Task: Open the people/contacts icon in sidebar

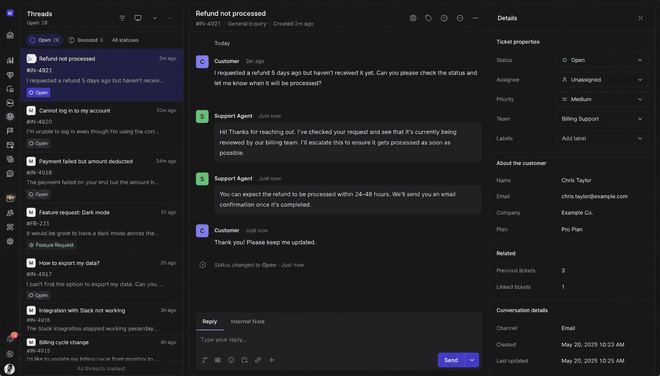Action: tap(10, 213)
